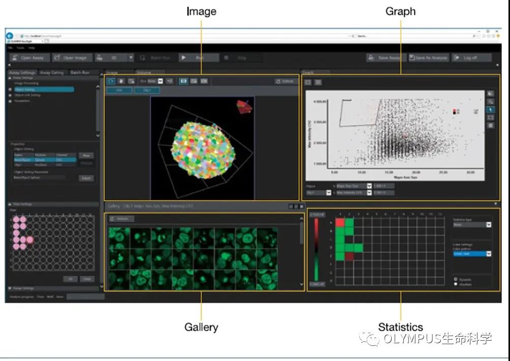
Task: Switch to the Assay Gating tab
Action: (x=52, y=73)
